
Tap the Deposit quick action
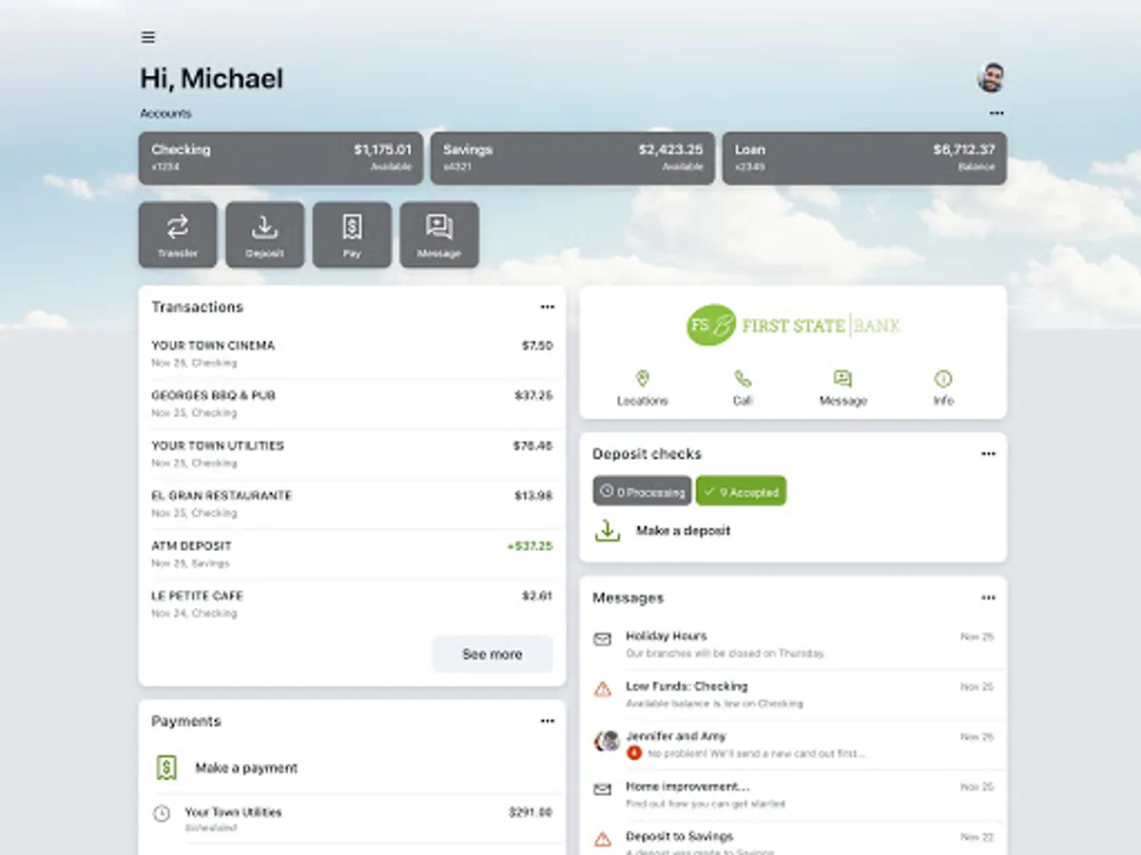[x=264, y=235]
